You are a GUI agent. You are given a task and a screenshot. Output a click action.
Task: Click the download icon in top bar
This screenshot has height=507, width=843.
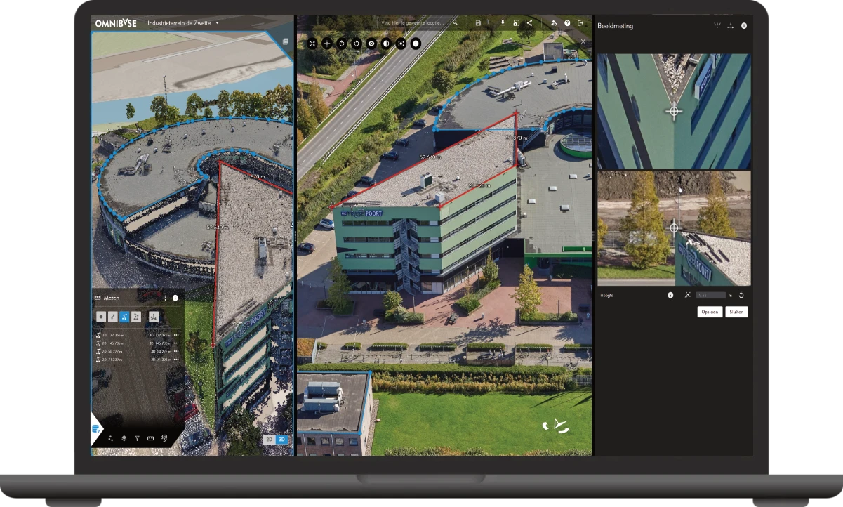pos(503,23)
